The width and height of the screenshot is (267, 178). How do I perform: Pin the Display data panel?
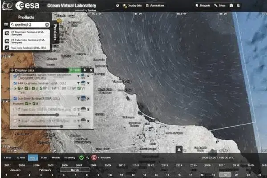click(85, 70)
